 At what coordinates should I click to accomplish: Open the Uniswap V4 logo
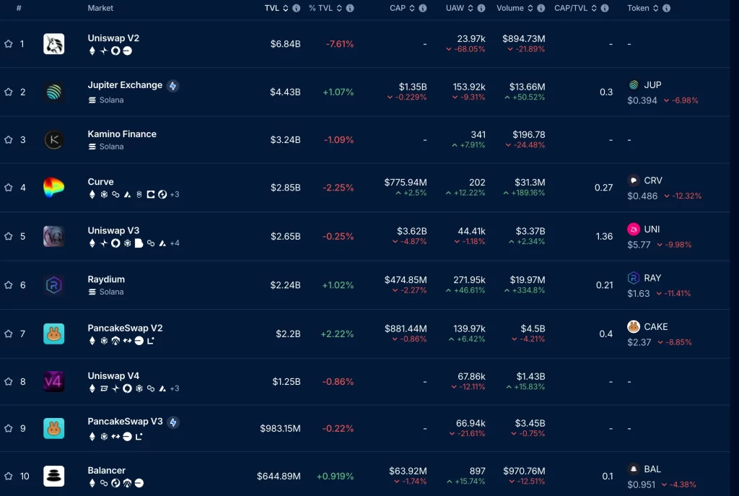[x=53, y=381]
